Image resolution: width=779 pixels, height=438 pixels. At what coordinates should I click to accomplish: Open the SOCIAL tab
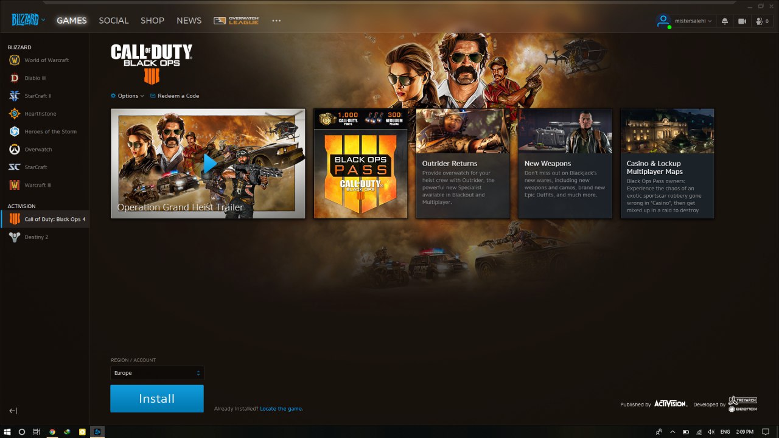pos(114,21)
